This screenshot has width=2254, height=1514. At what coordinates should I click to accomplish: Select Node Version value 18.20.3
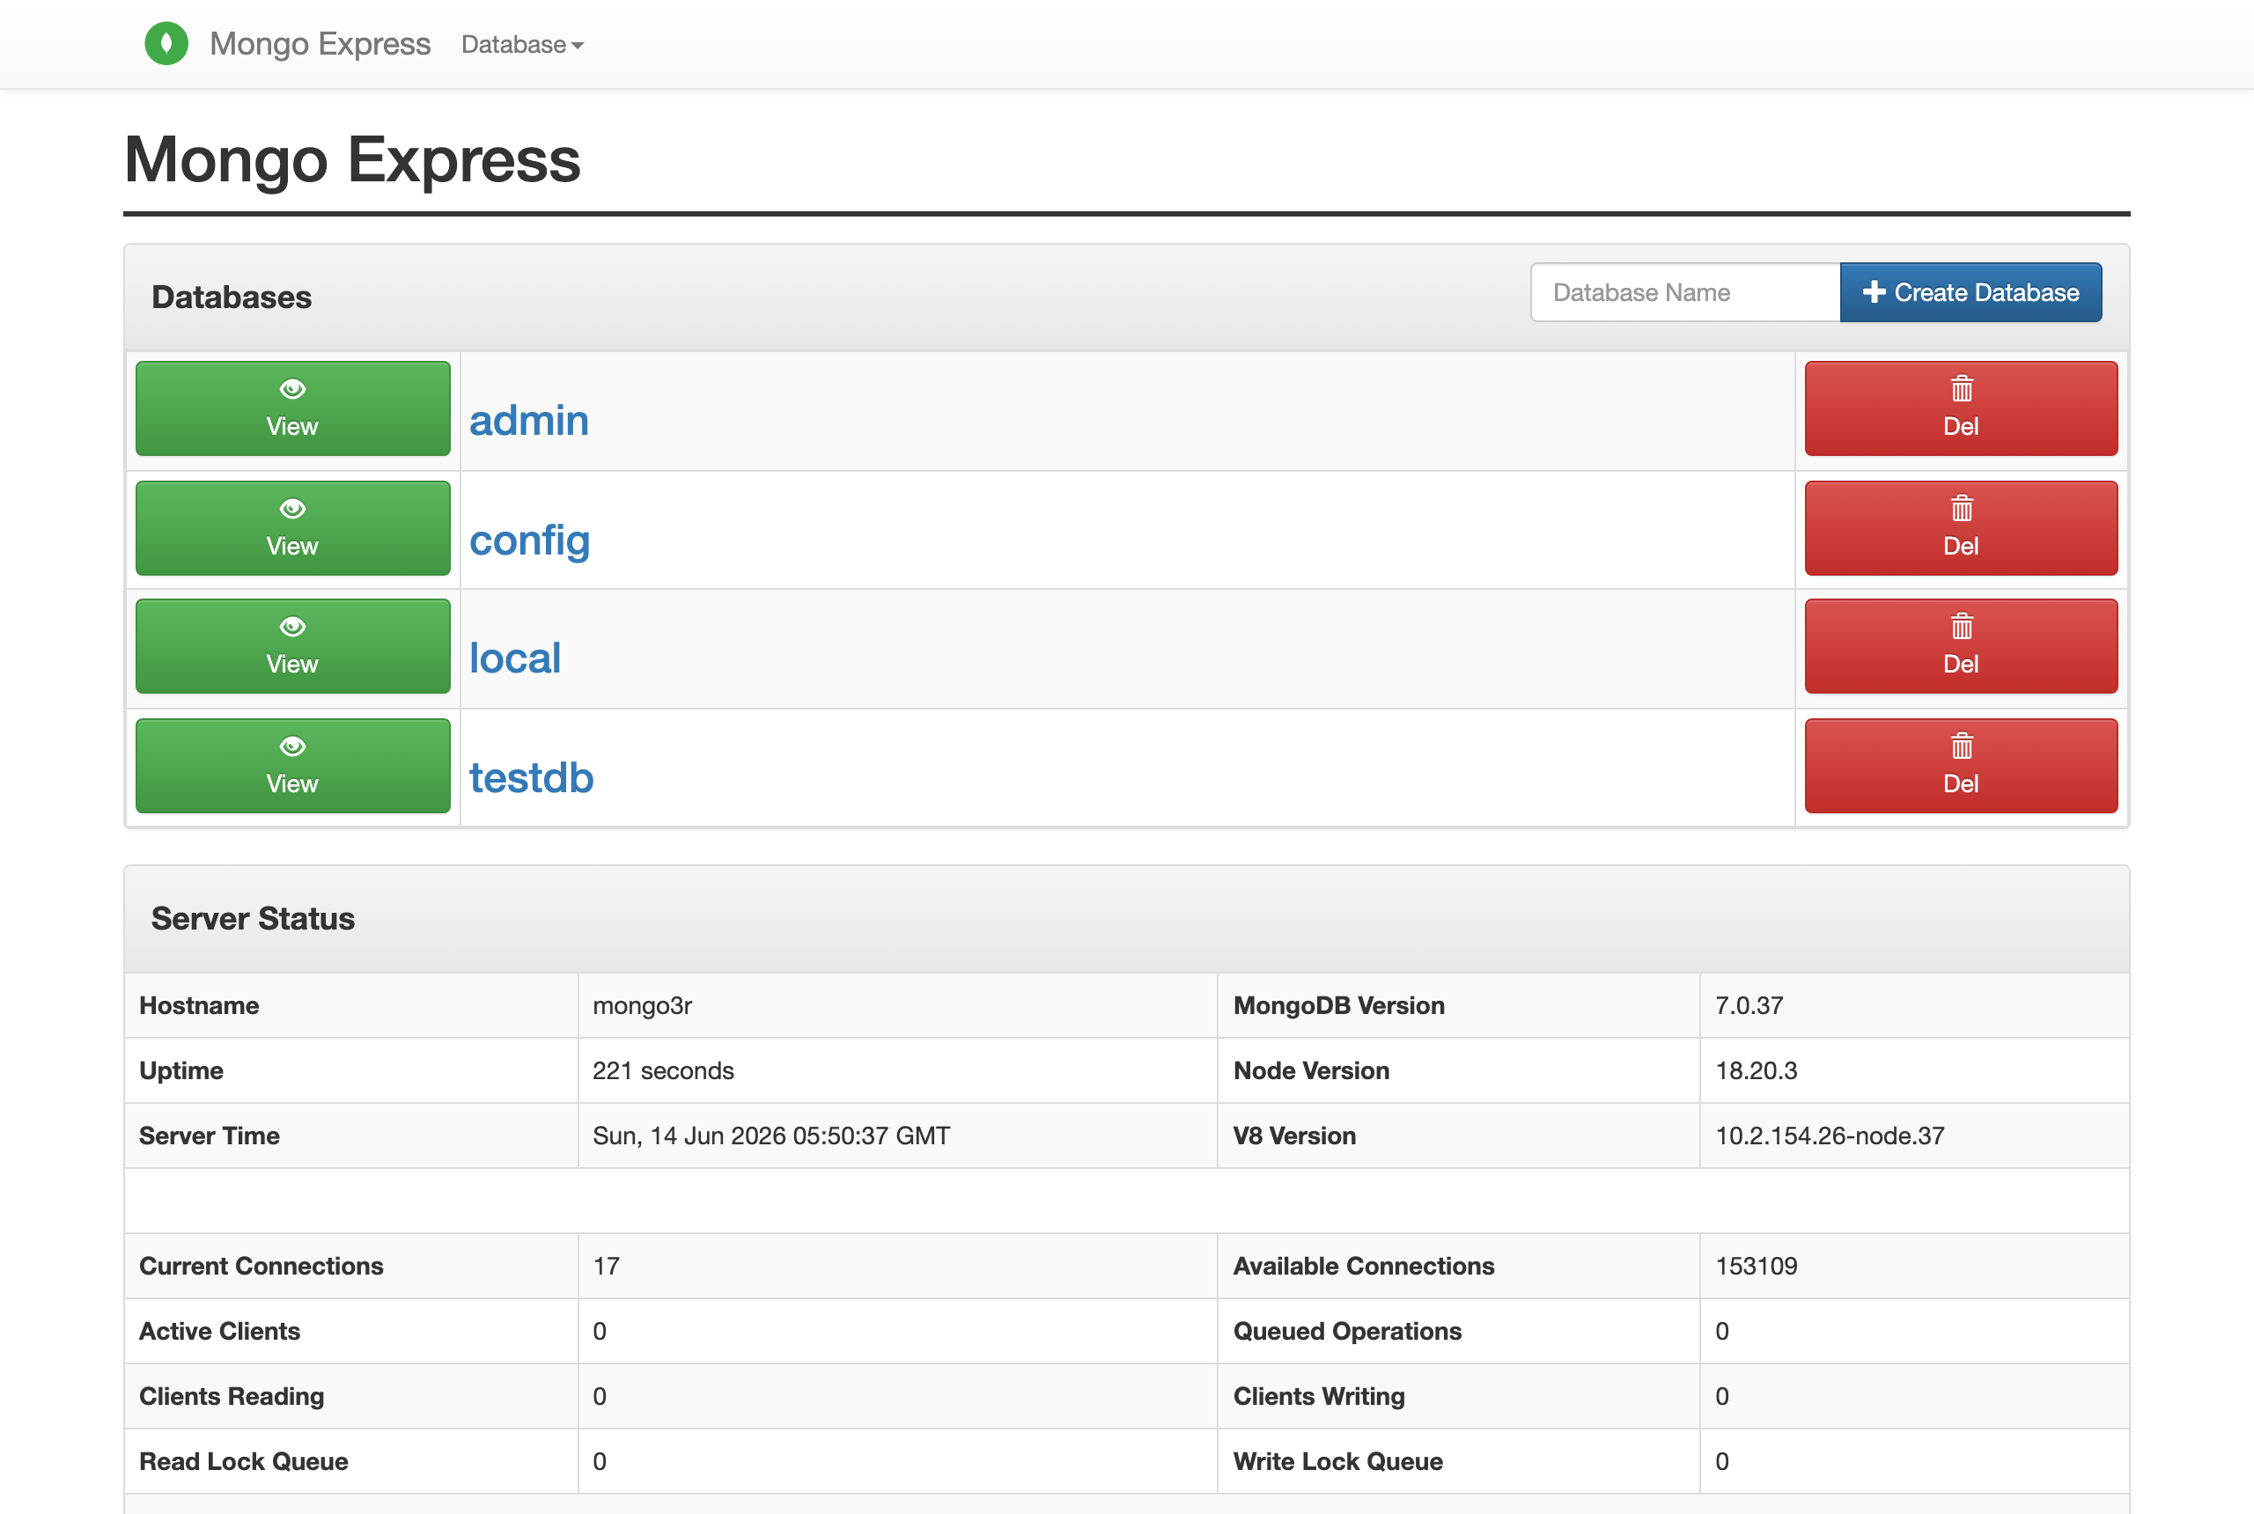coord(1756,1071)
